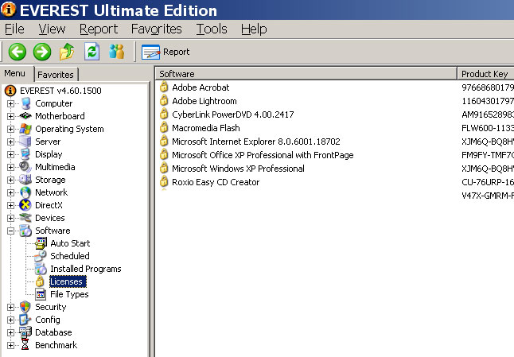Click the Storage drive icon
The width and height of the screenshot is (514, 357).
(x=25, y=180)
